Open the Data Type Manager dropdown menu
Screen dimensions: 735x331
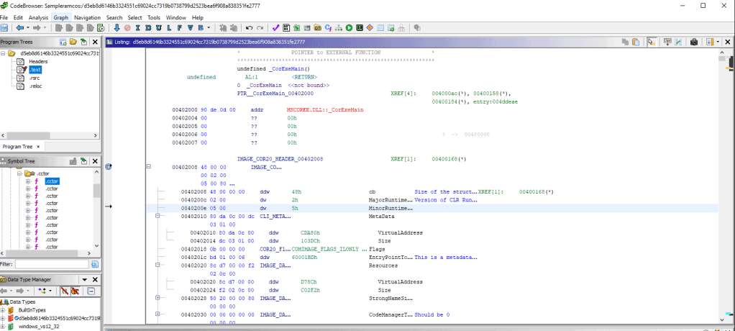pos(84,279)
